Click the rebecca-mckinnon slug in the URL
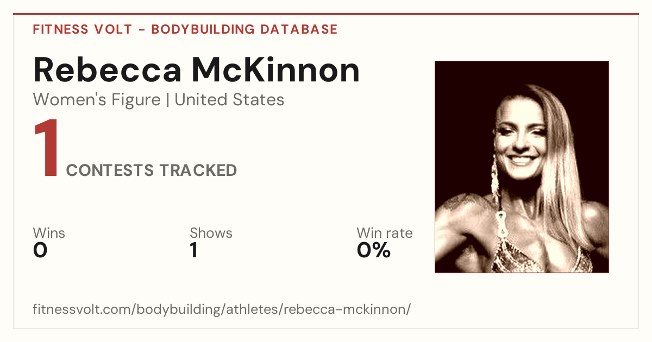 (345, 309)
